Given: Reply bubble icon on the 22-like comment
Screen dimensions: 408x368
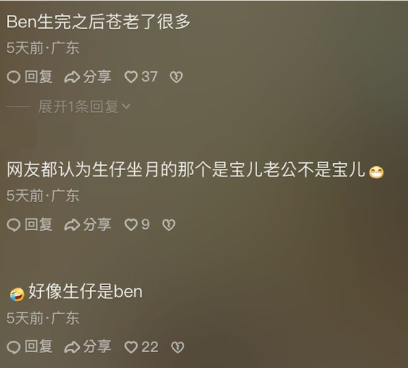Looking at the screenshot, I should click(14, 347).
